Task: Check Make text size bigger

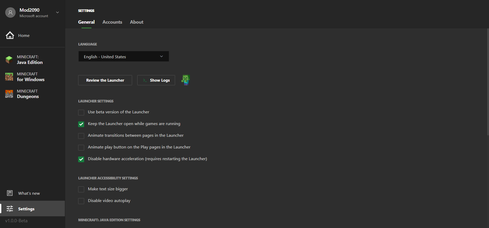Action: pos(81,189)
